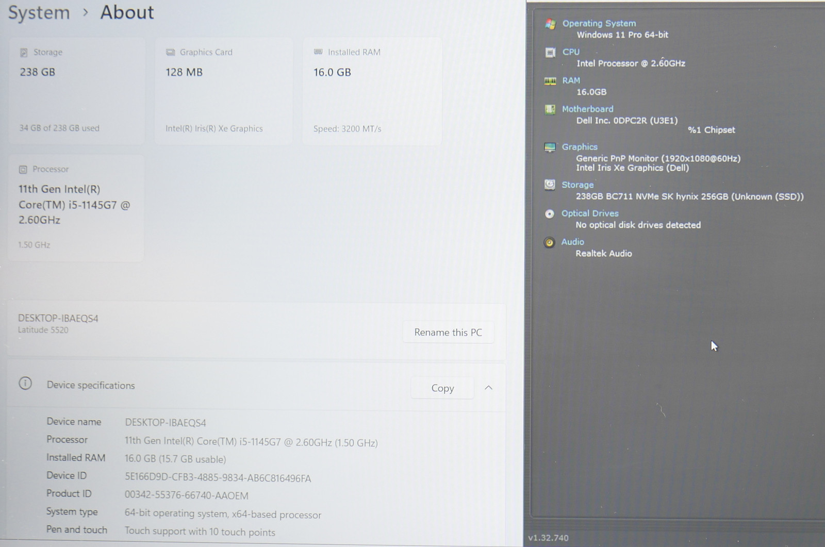This screenshot has height=547, width=825.
Task: Click the Storage drive icon in Speccy
Action: click(550, 185)
